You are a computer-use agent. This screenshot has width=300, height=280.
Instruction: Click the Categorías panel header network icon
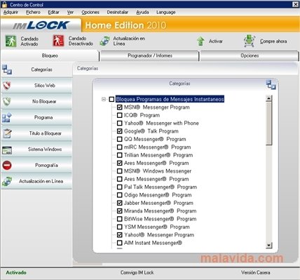271,84
